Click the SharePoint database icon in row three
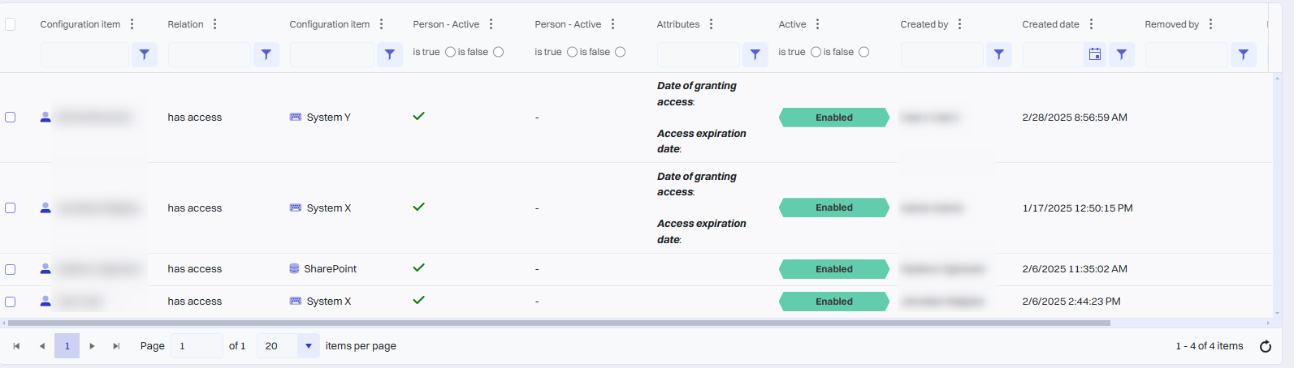Image resolution: width=1294 pixels, height=368 pixels. 294,269
